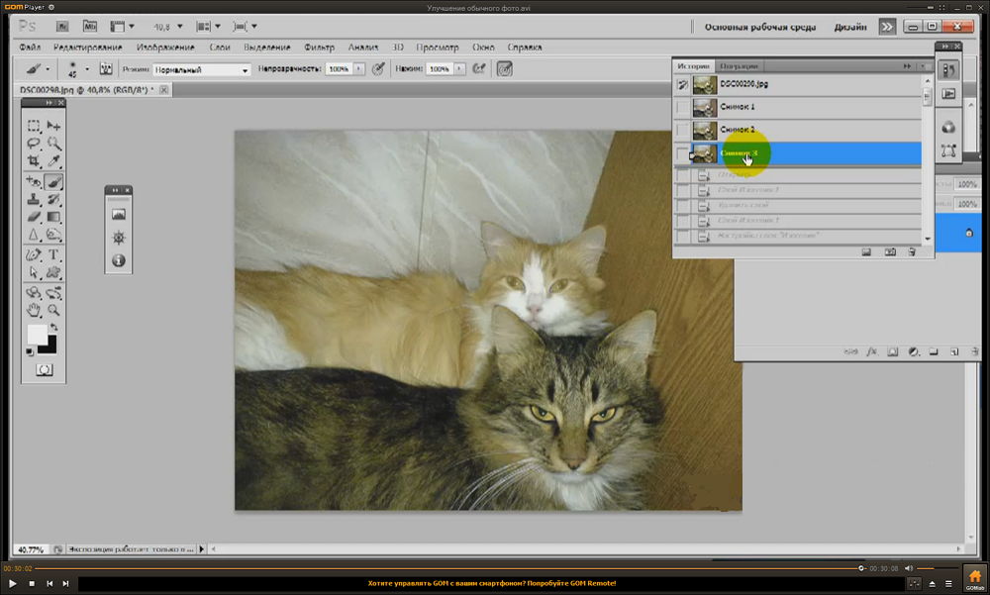Click the delete state trash icon in History

[912, 252]
